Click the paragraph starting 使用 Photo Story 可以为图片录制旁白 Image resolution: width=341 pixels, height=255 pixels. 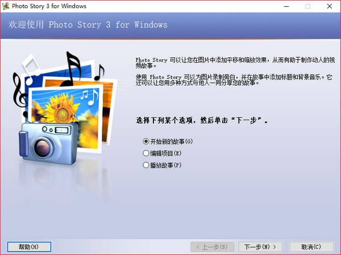(x=234, y=80)
